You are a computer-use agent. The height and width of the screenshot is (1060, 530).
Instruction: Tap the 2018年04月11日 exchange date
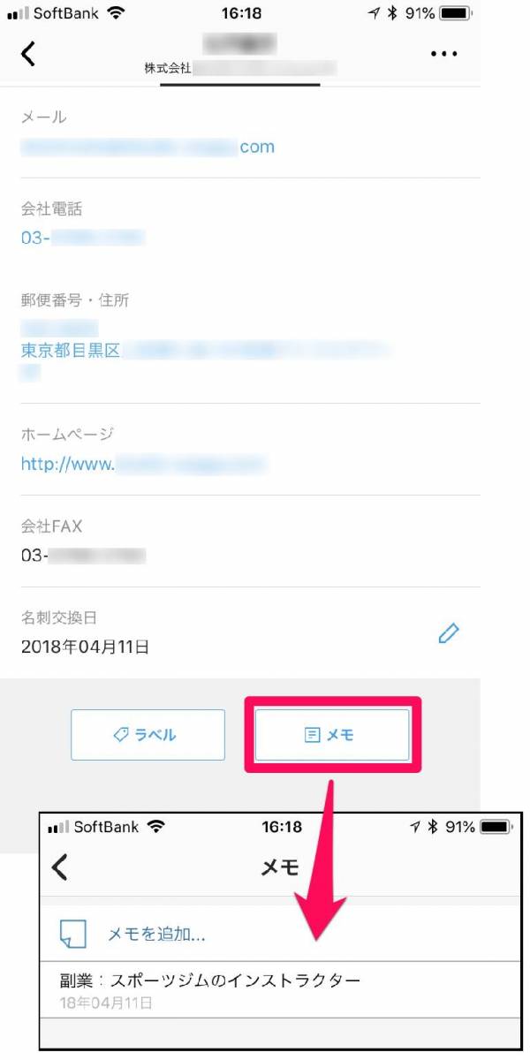pos(85,647)
